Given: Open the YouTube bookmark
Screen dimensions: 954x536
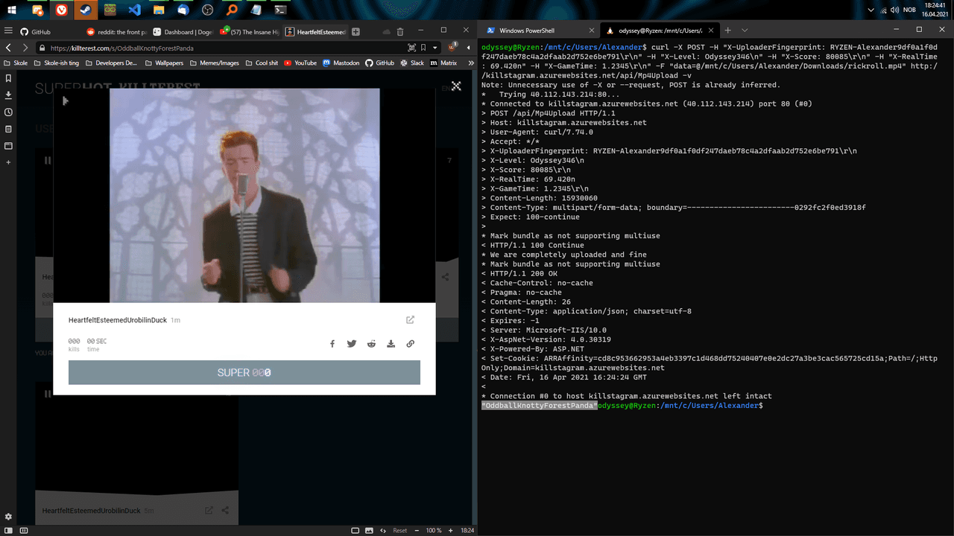Looking at the screenshot, I should pyautogui.click(x=300, y=63).
